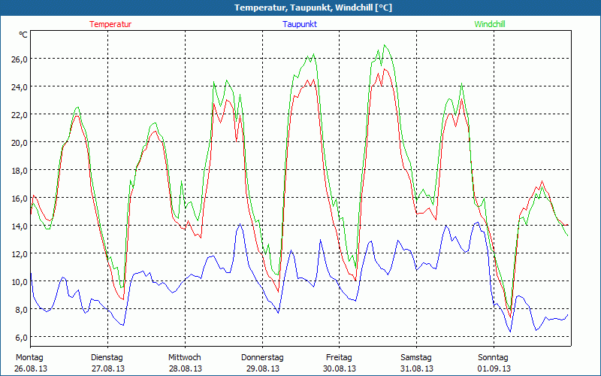The height and width of the screenshot is (376, 601).
Task: Select the red Temperatur legend label
Action: click(110, 24)
